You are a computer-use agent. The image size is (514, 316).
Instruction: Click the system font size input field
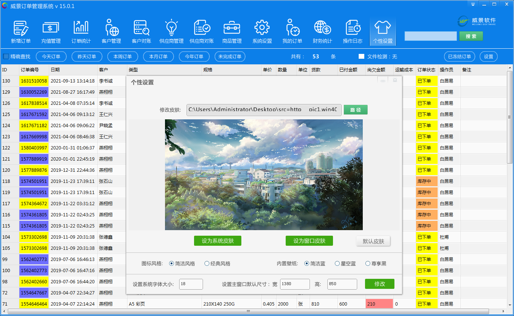coord(191,284)
